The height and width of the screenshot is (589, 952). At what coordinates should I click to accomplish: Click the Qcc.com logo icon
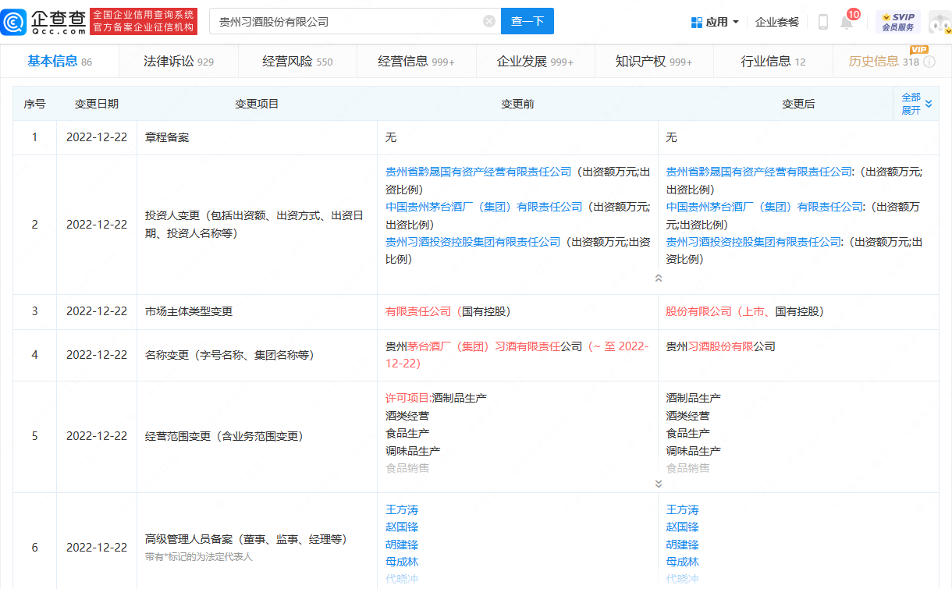point(16,22)
